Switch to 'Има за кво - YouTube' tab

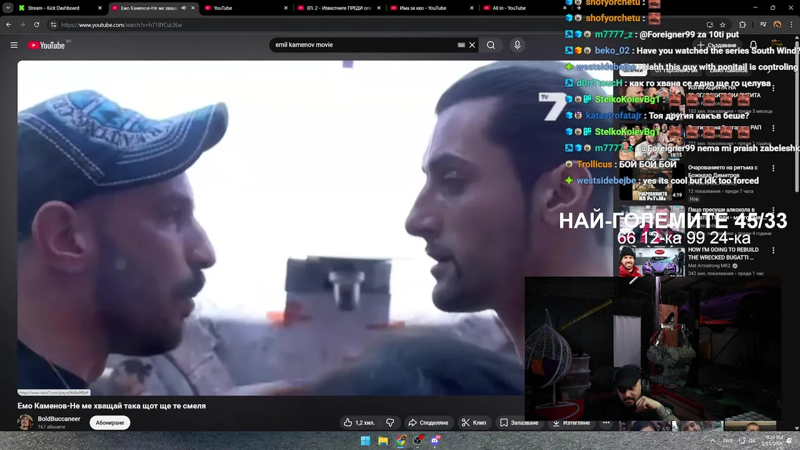(x=431, y=8)
